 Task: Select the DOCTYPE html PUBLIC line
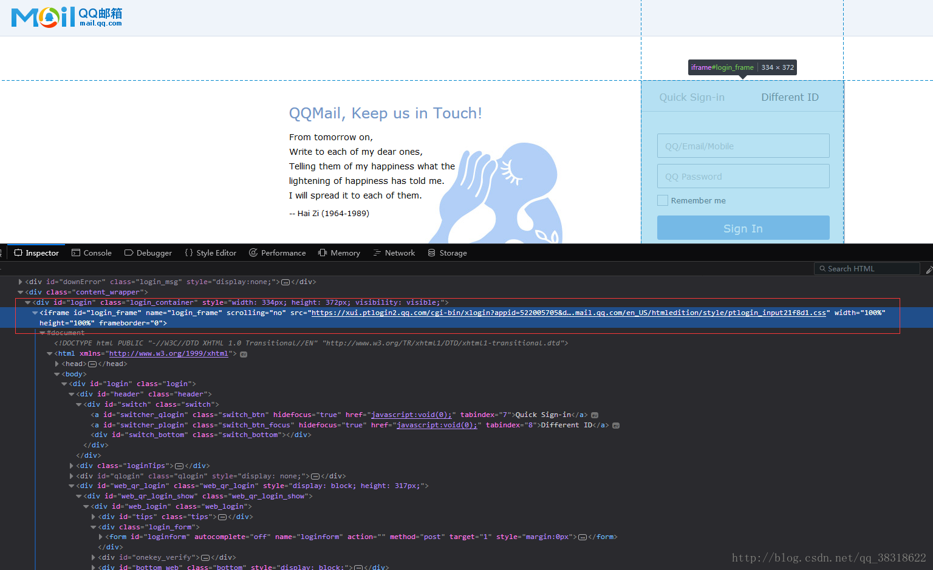311,344
